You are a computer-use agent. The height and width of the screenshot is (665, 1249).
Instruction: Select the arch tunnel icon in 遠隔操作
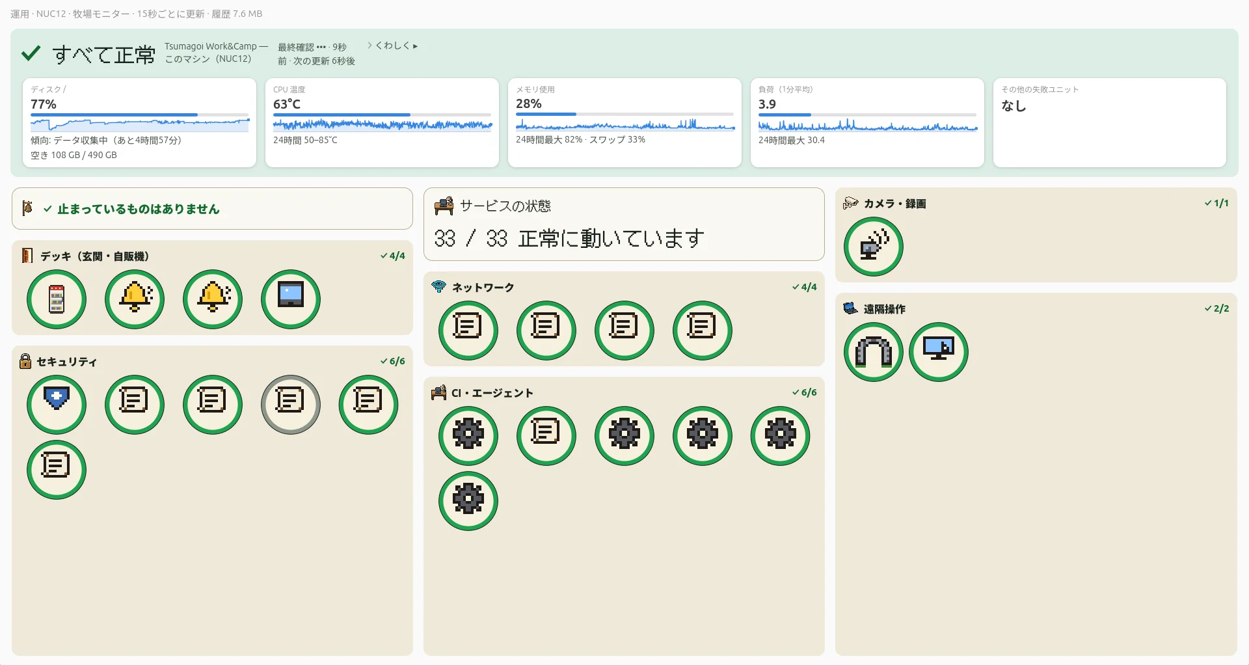pos(874,352)
